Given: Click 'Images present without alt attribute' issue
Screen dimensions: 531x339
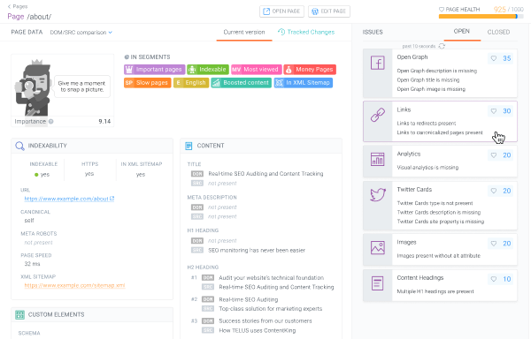Looking at the screenshot, I should (439, 256).
